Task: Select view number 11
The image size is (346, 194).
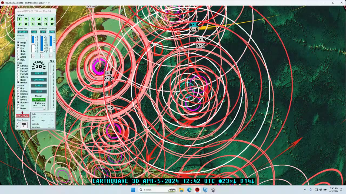Action: point(45,24)
